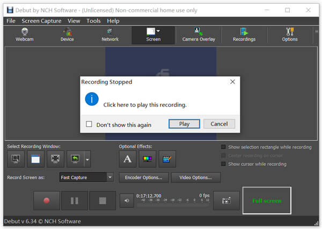Open the Tools menu
322x229 pixels.
pyautogui.click(x=93, y=21)
